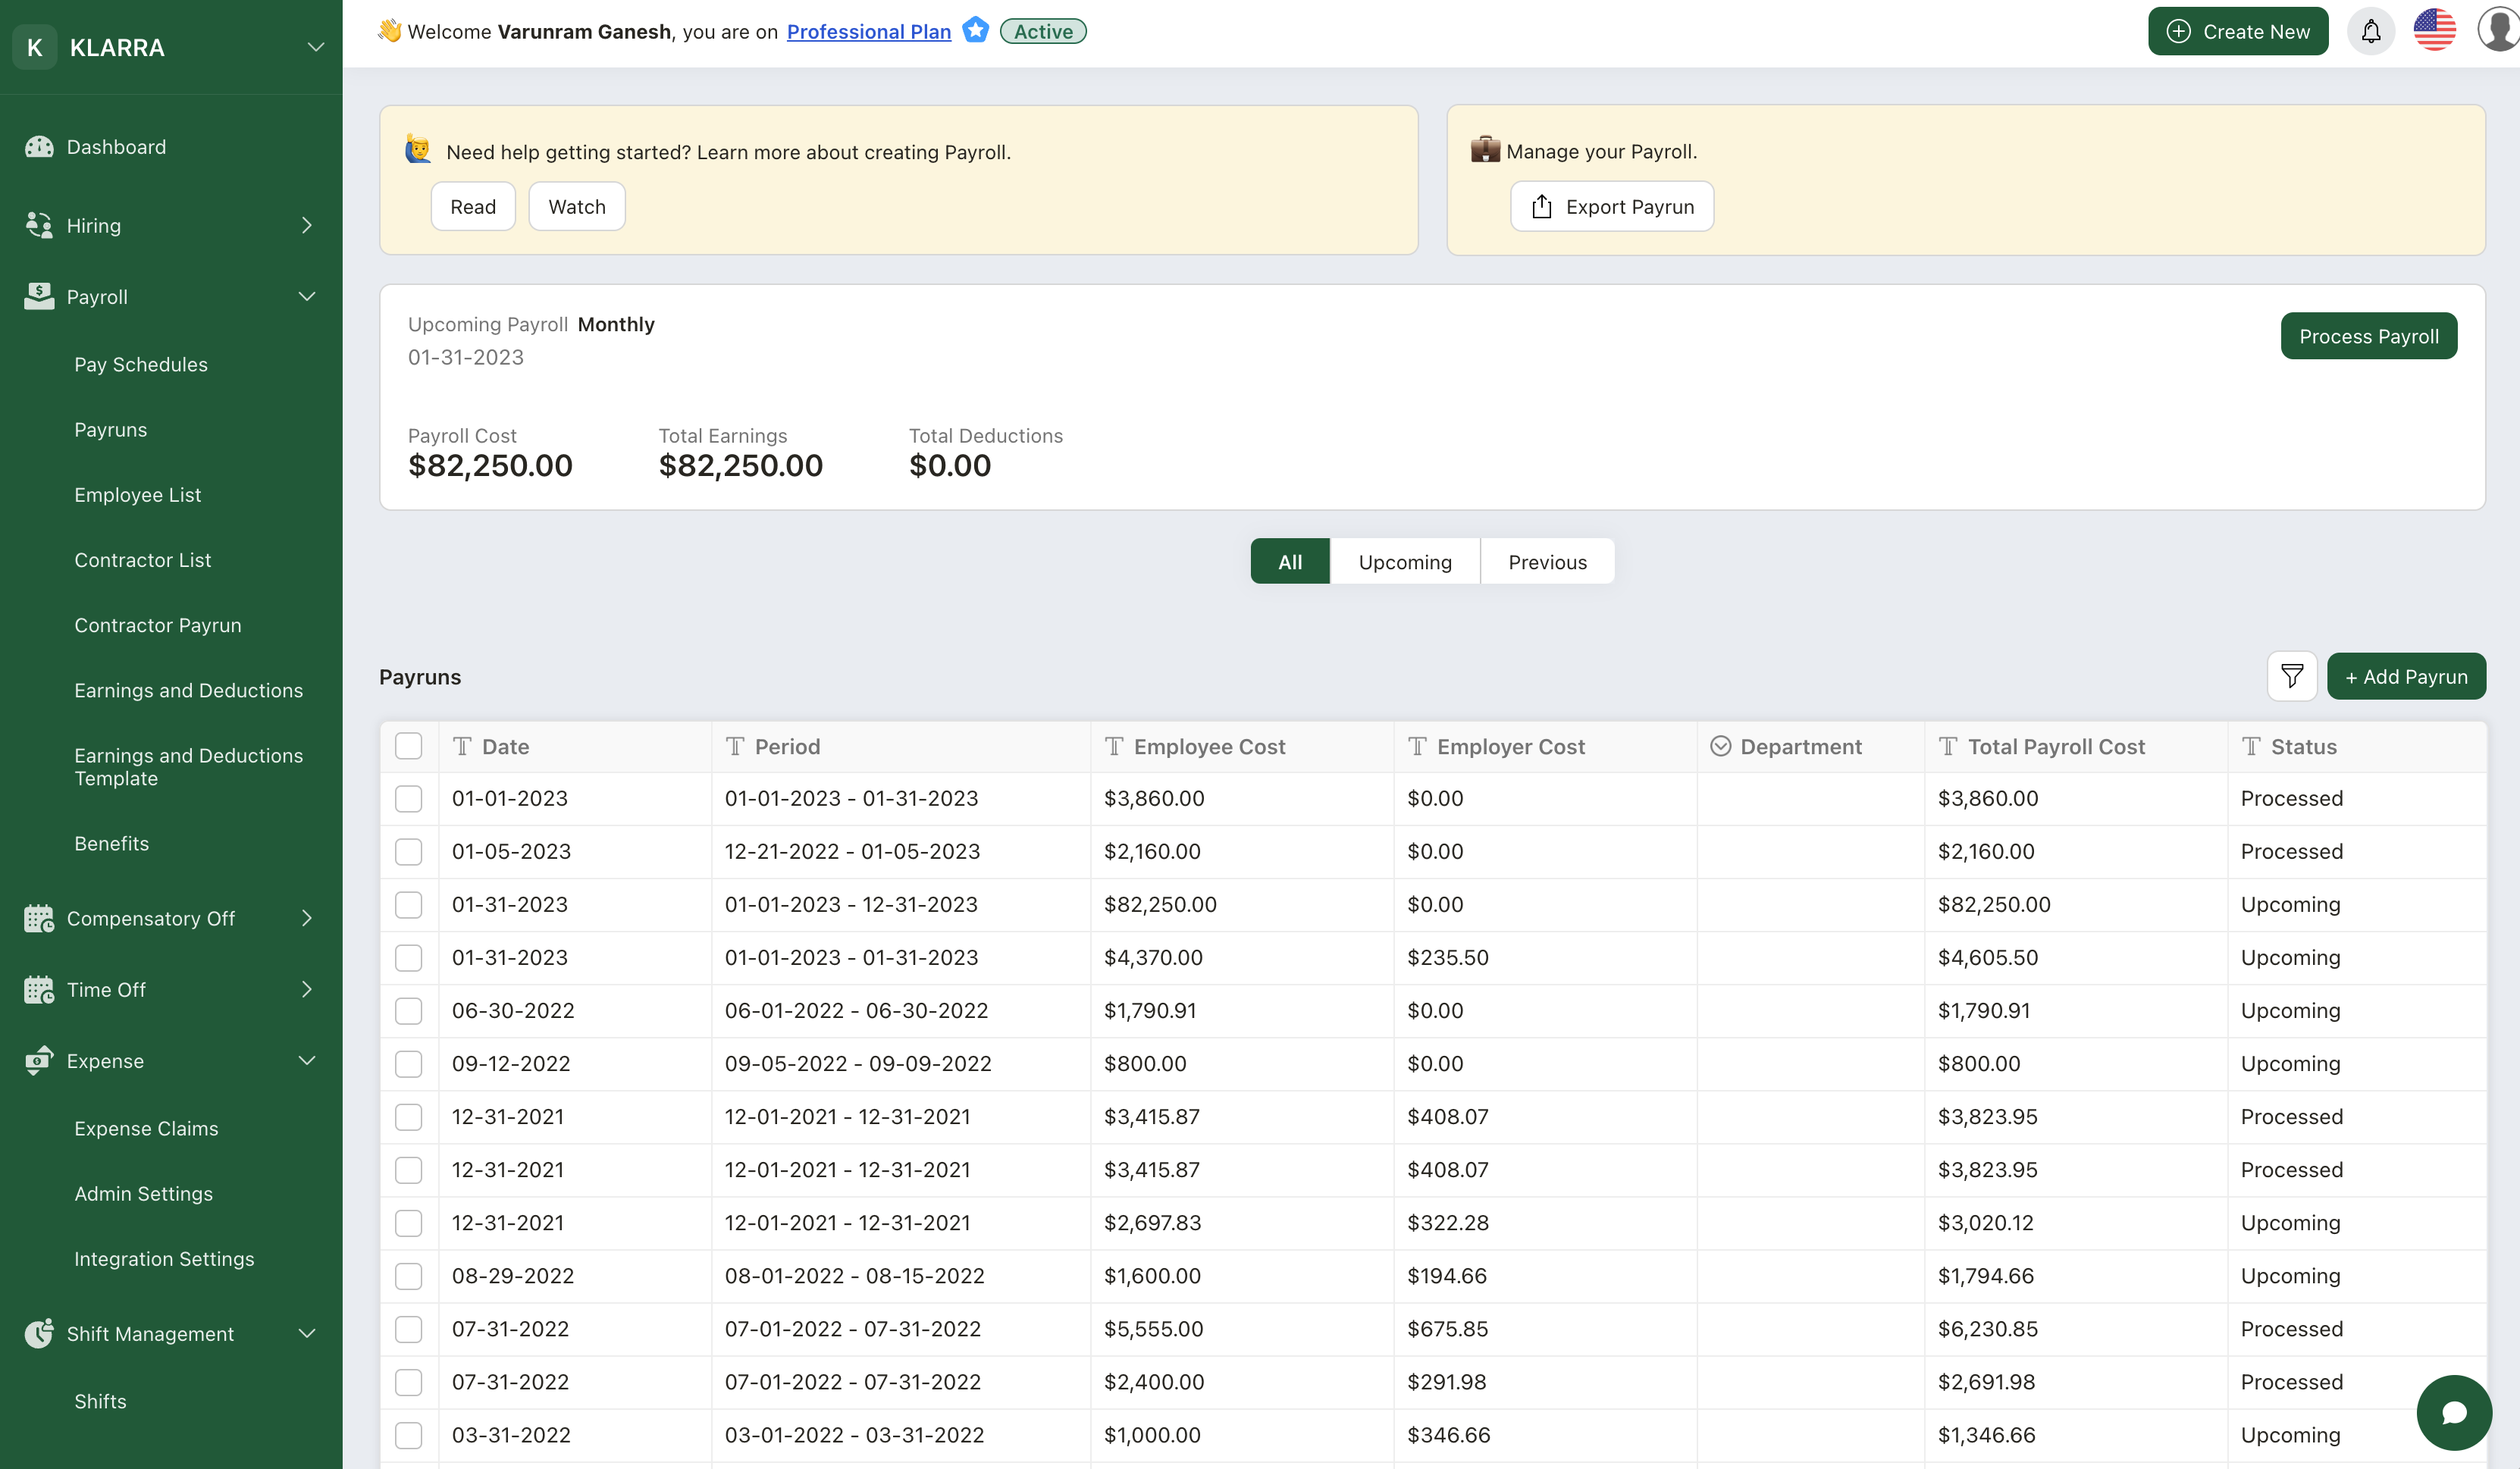The height and width of the screenshot is (1469, 2520).
Task: Open Employee List in Payroll menu
Action: 138,495
